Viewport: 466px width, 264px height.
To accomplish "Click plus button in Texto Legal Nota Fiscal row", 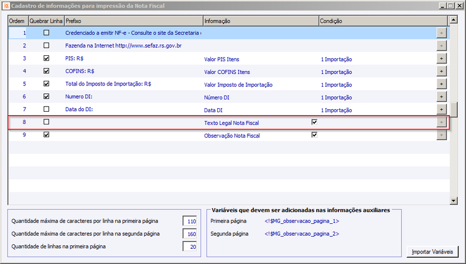I will [x=442, y=122].
